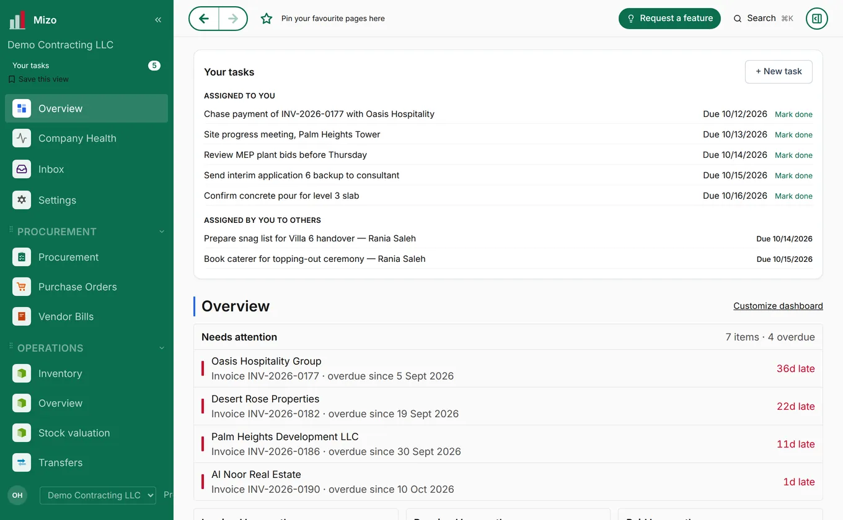The width and height of the screenshot is (843, 520).
Task: Open the Purchase Orders cart icon
Action: (22, 287)
